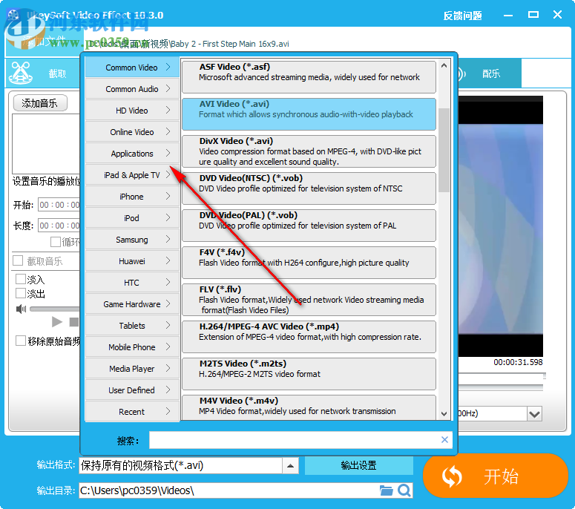Click the video preview thumbnail

coord(501,226)
